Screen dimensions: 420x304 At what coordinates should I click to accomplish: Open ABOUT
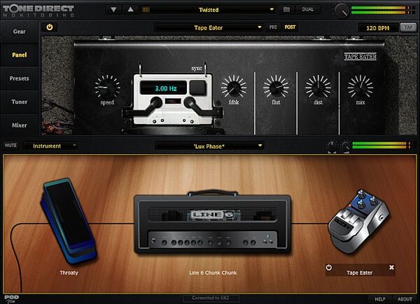pyautogui.click(x=405, y=299)
